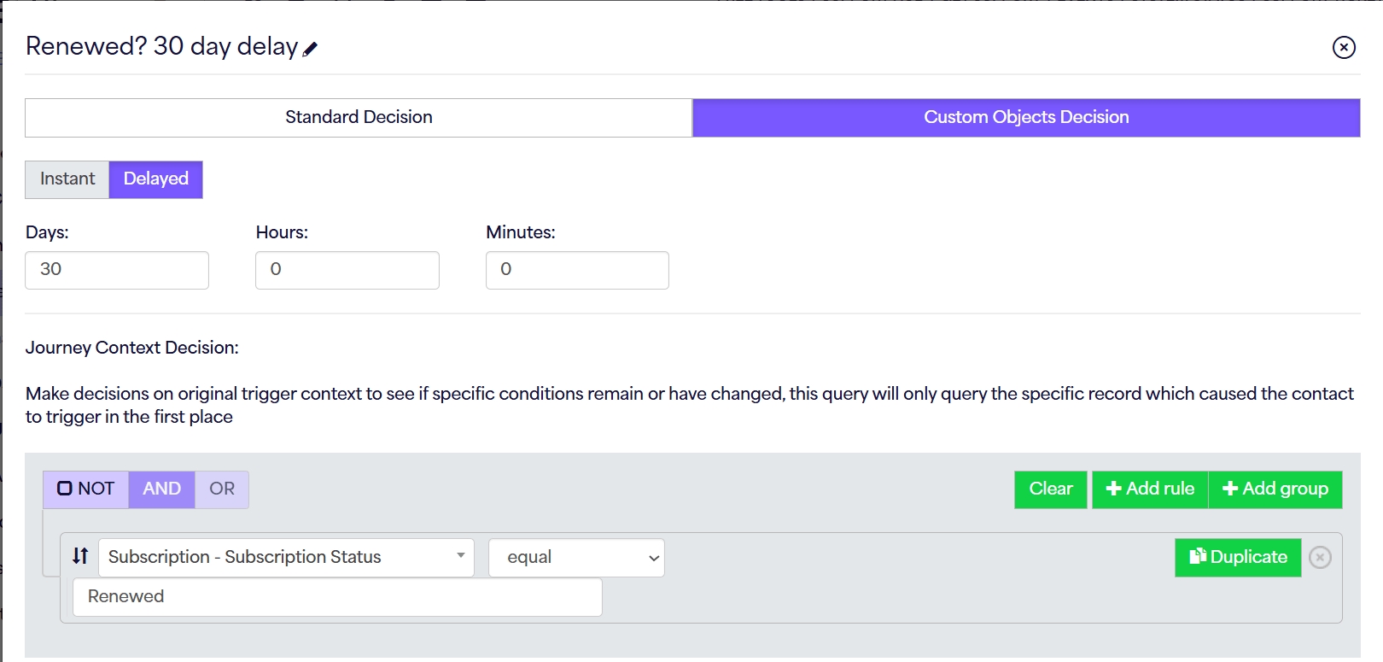Click Add rule plus button
This screenshot has width=1383, height=662.
pos(1150,489)
